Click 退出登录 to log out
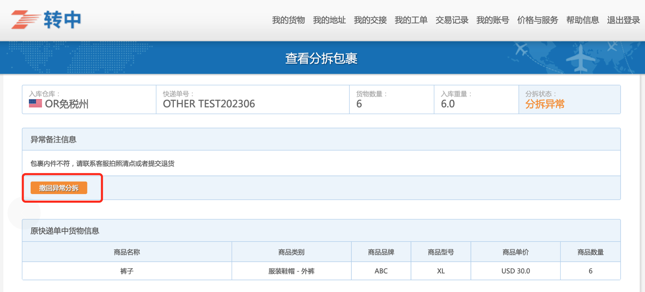 click(x=623, y=20)
